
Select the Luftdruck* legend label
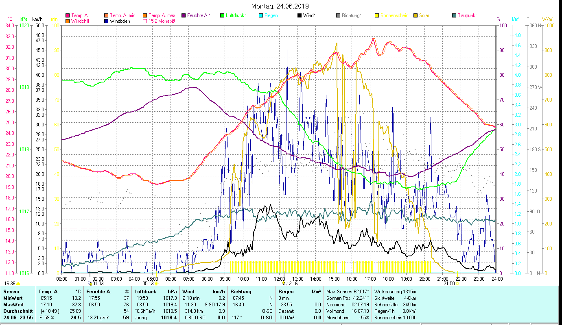236,15
